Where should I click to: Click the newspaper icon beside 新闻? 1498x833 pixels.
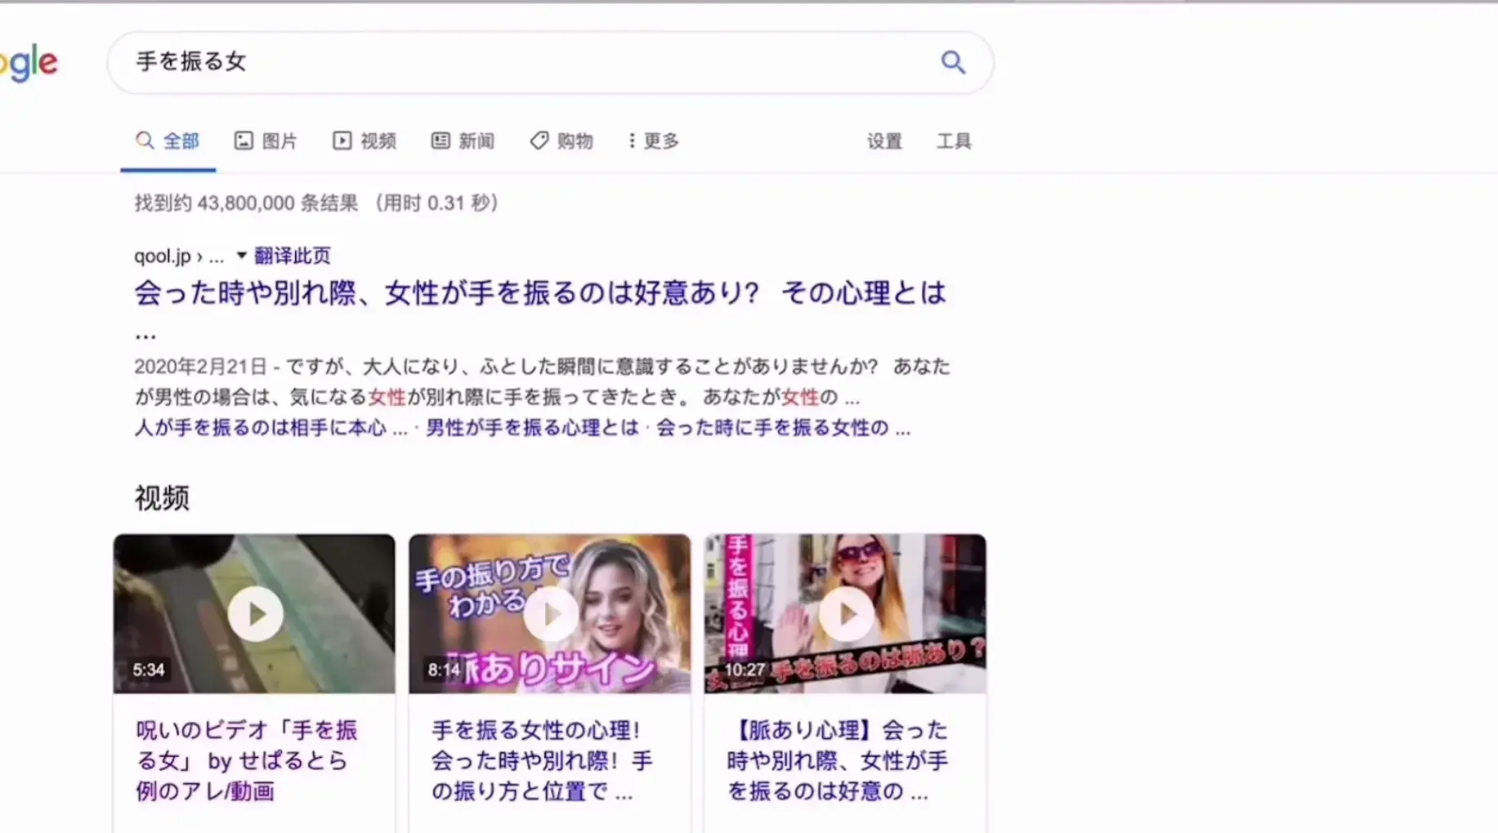[440, 140]
